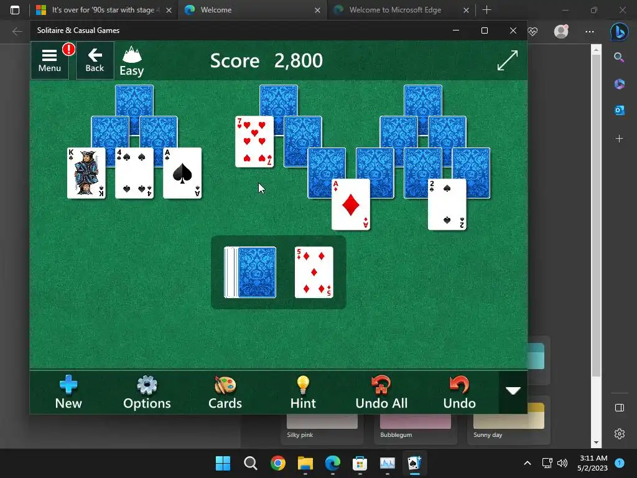Click the Edge page vertical scrollbar
Viewport: 637px width, 478px height.
(596, 215)
